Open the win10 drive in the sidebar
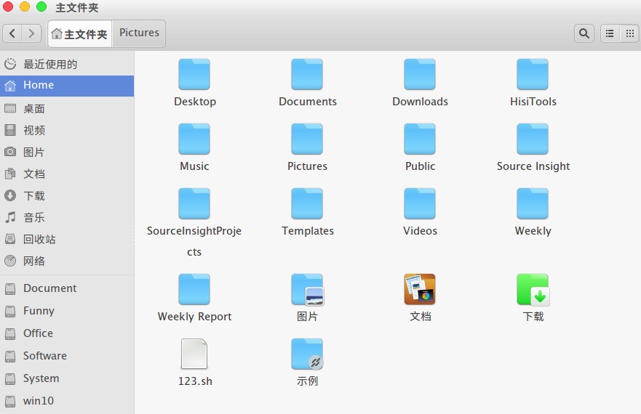The width and height of the screenshot is (641, 414). pyautogui.click(x=67, y=400)
